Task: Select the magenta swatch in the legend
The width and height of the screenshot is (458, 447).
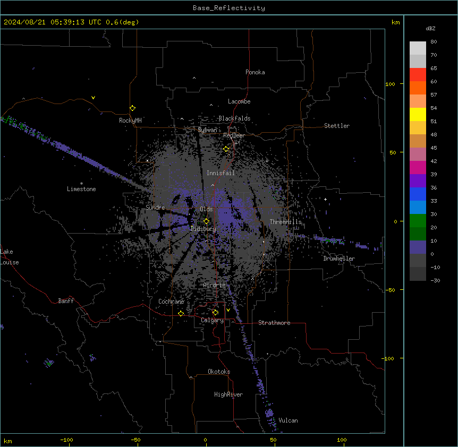Action: click(x=418, y=167)
